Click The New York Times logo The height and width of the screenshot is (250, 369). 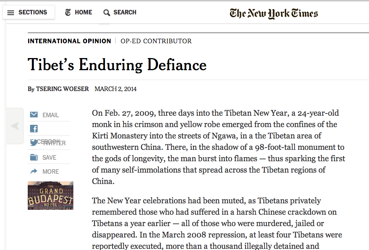pyautogui.click(x=274, y=14)
